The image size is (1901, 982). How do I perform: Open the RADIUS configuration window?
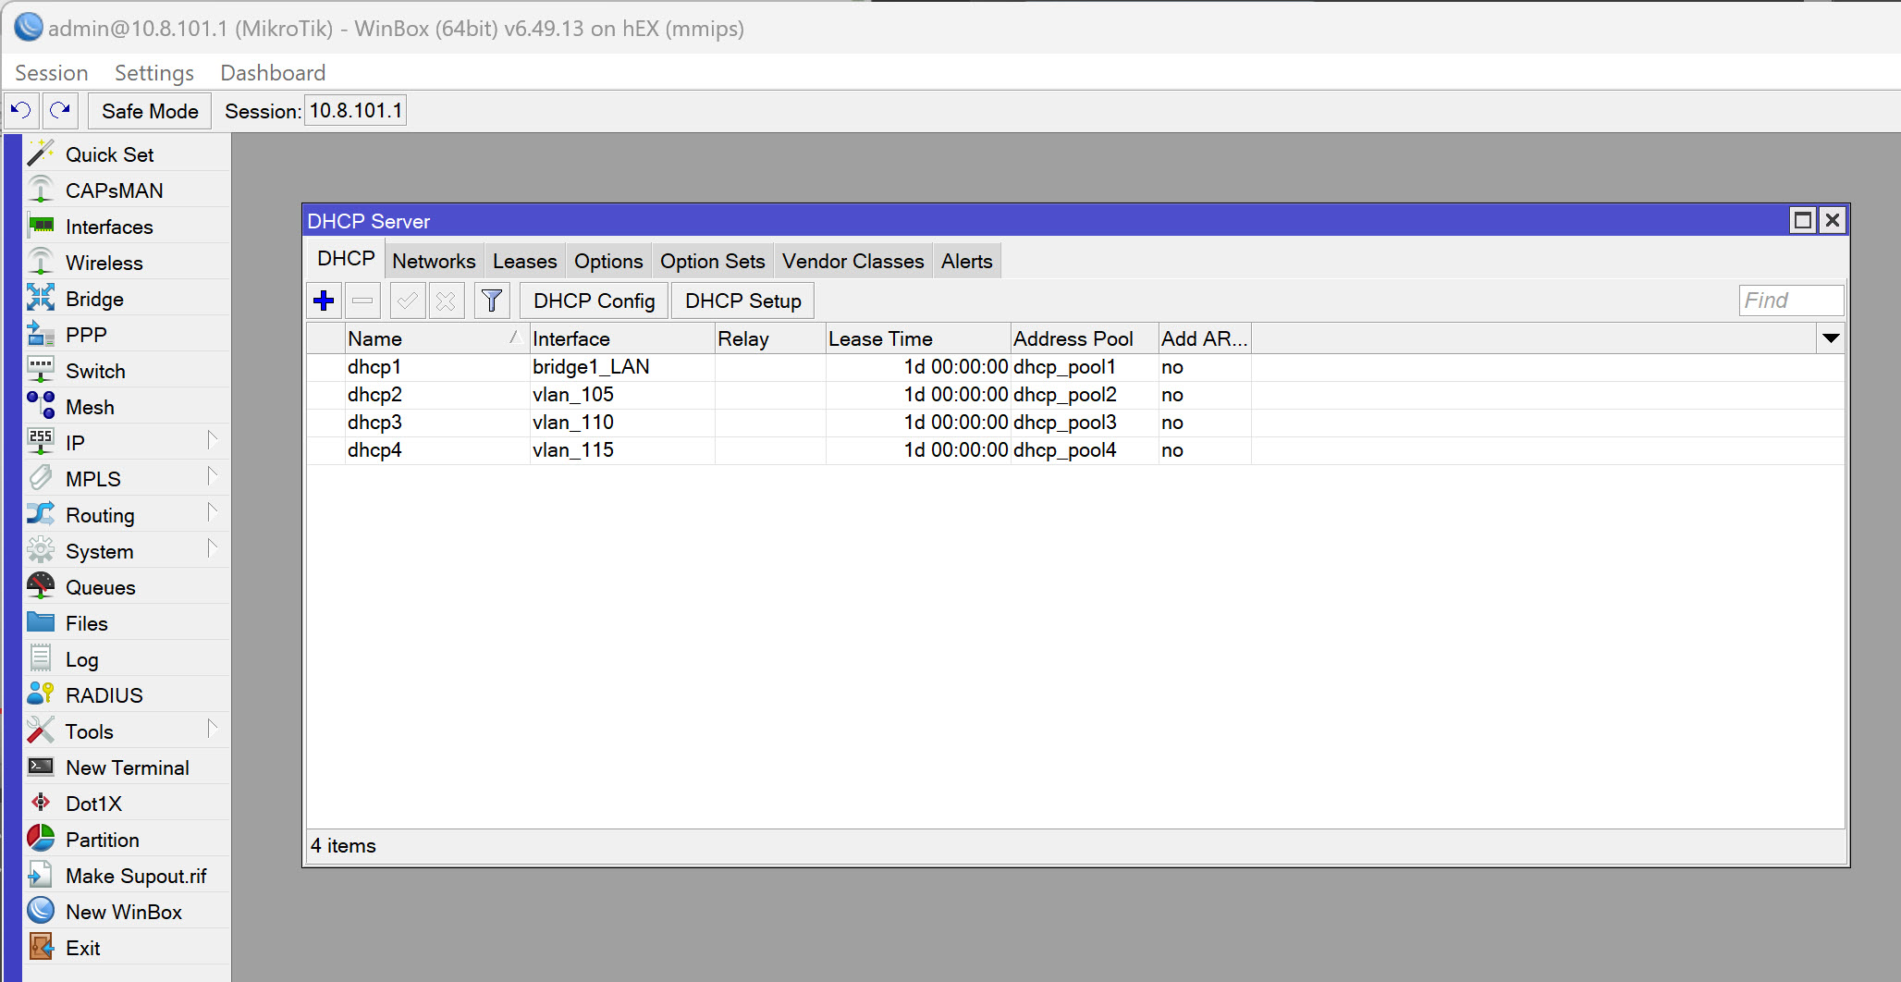(104, 694)
